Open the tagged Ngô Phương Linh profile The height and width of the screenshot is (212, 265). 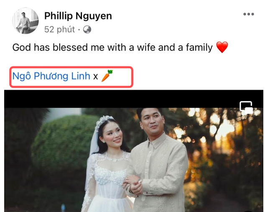point(51,76)
